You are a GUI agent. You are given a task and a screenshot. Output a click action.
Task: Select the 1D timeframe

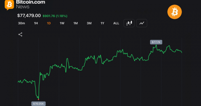point(49,23)
